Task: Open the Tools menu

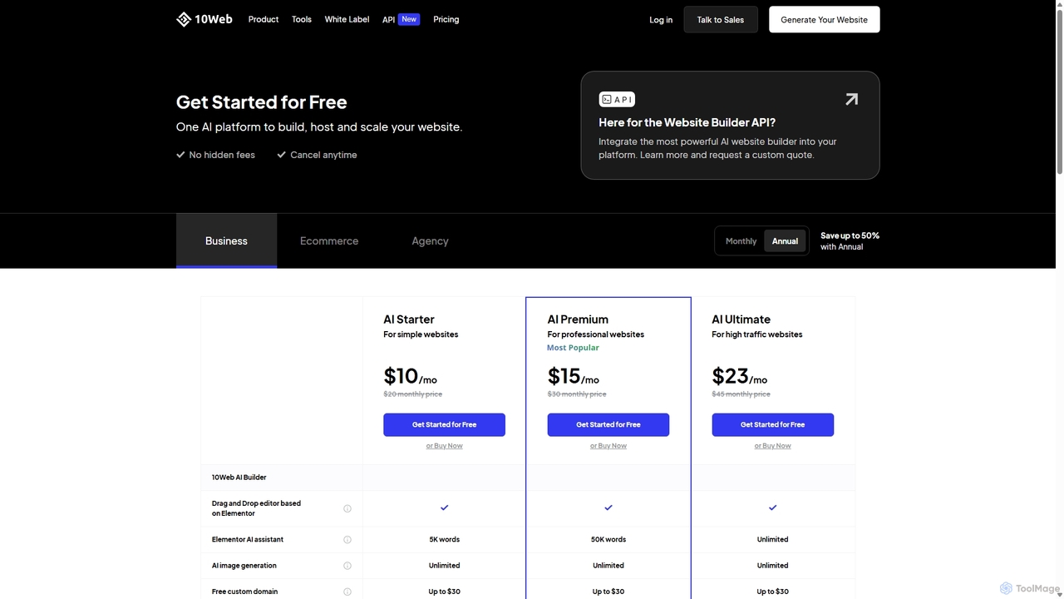Action: coord(302,19)
